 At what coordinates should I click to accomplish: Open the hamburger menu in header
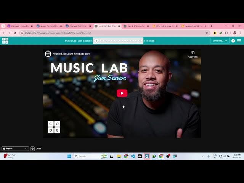tap(239, 41)
